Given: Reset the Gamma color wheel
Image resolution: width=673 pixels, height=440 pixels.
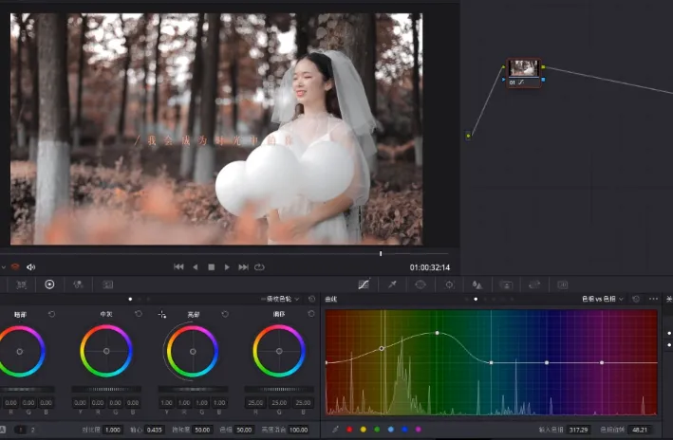Looking at the screenshot, I should pyautogui.click(x=138, y=314).
